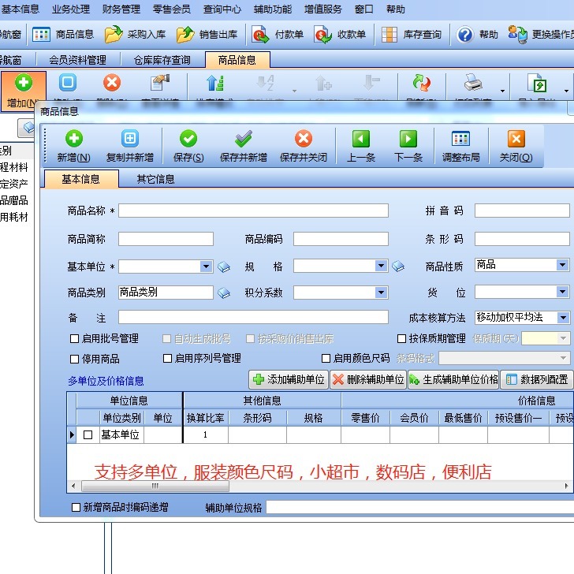Open 销售出库 sales outbound

coord(207,35)
